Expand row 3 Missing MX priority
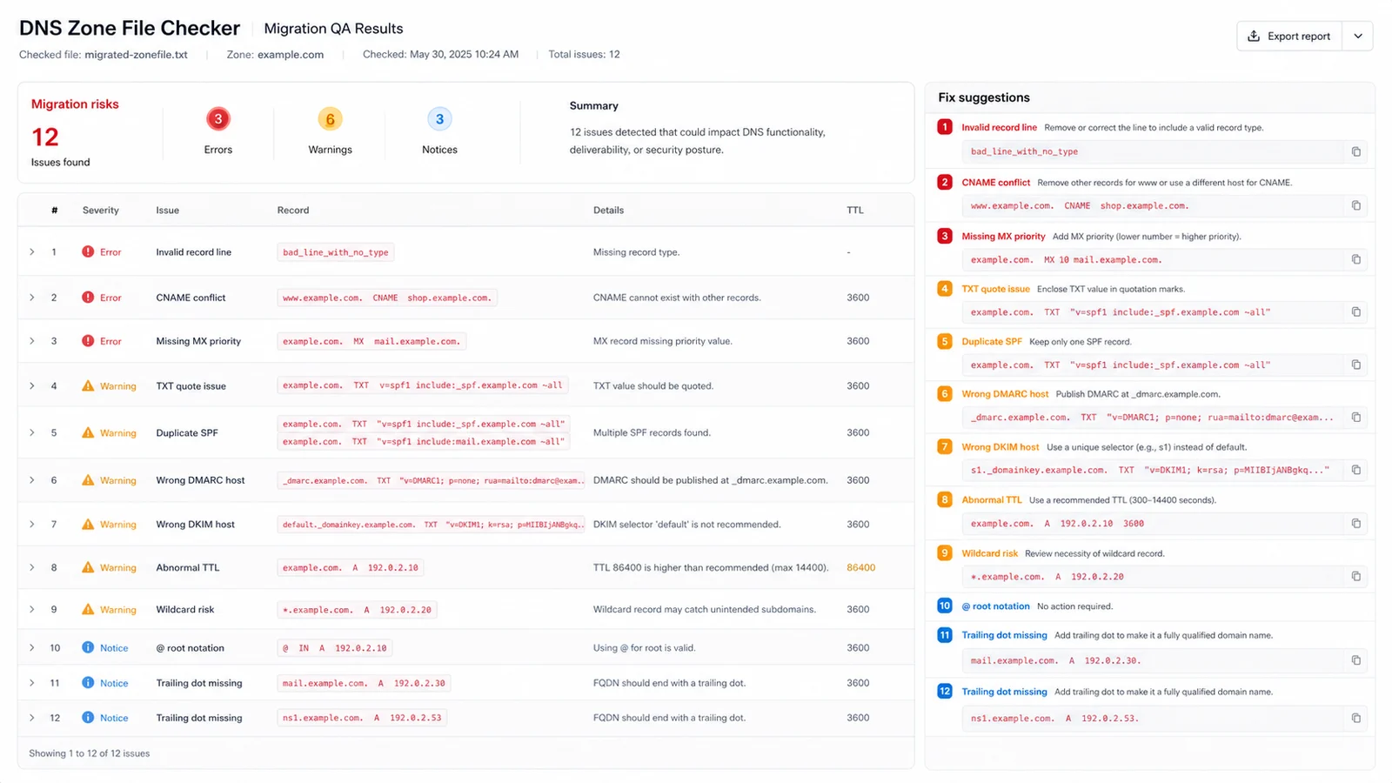The image size is (1392, 783). (32, 341)
